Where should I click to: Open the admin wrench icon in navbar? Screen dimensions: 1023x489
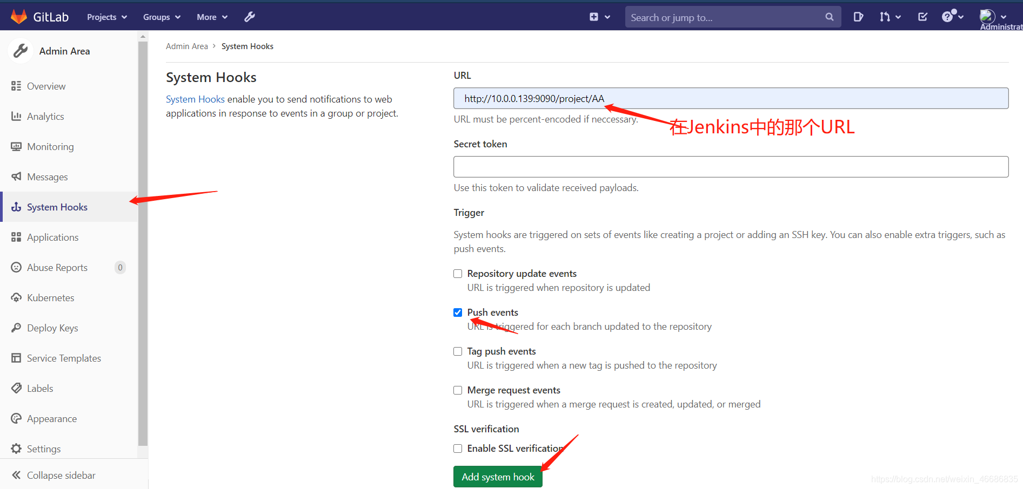click(249, 17)
